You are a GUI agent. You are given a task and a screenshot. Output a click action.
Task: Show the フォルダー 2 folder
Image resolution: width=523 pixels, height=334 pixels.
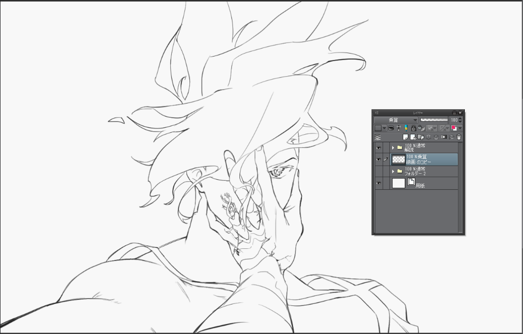tap(379, 171)
